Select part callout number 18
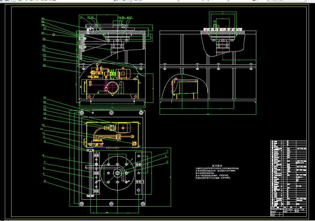This screenshot has width=315, height=221. pos(44,102)
